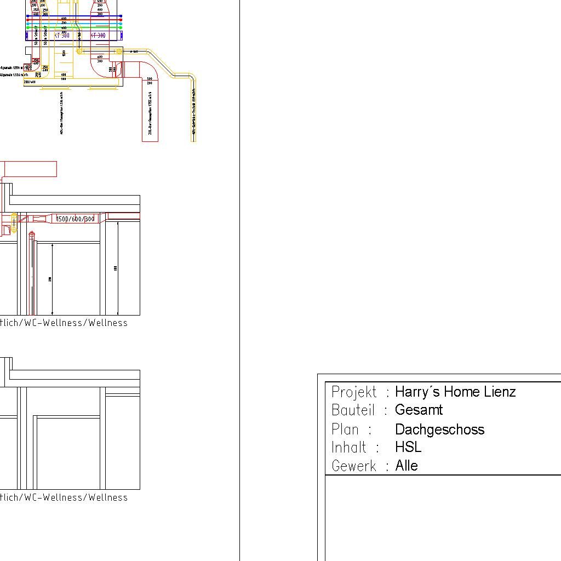Click the project name 'Harry's Home Lienz'
The image size is (561, 561).
455,392
